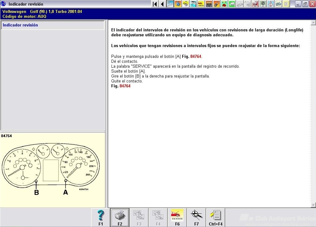The height and width of the screenshot is (227, 316).
Task: Open the last Fig. 84764 link below 'Quite el contacto'
Action: tap(125, 86)
